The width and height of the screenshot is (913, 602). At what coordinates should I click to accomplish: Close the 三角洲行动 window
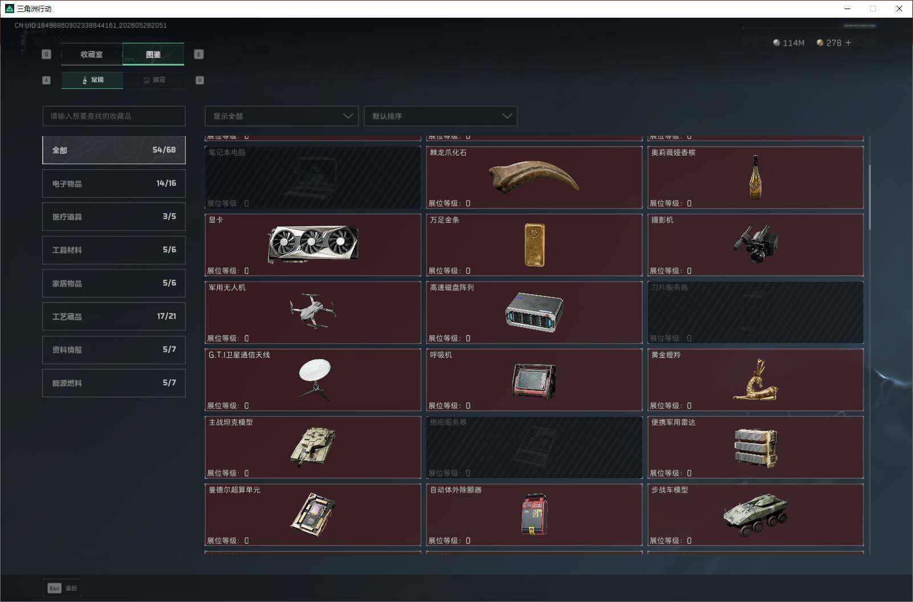coord(899,9)
